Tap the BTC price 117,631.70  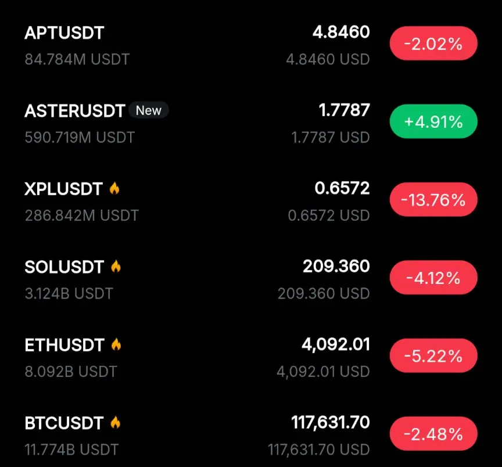(331, 422)
